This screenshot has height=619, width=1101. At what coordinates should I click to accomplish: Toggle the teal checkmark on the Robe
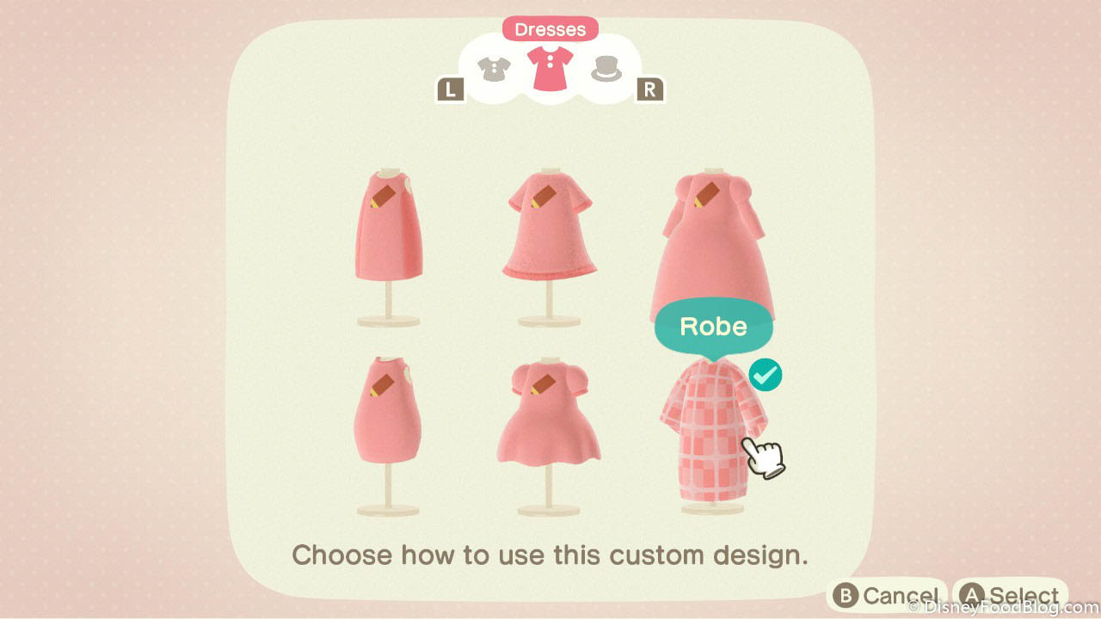coord(765,375)
